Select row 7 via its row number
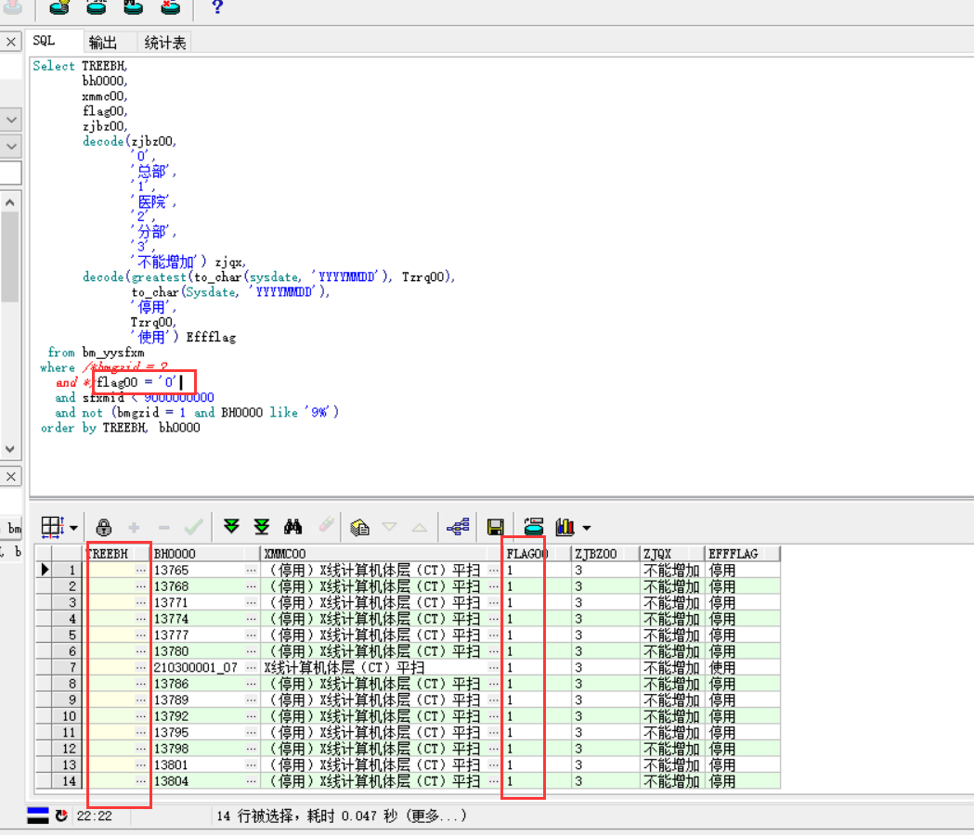Viewport: 974px width, 835px height. tap(68, 668)
